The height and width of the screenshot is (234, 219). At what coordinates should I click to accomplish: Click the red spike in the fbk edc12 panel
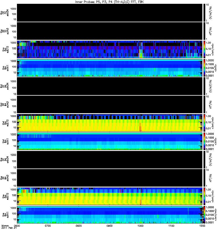click(141, 201)
